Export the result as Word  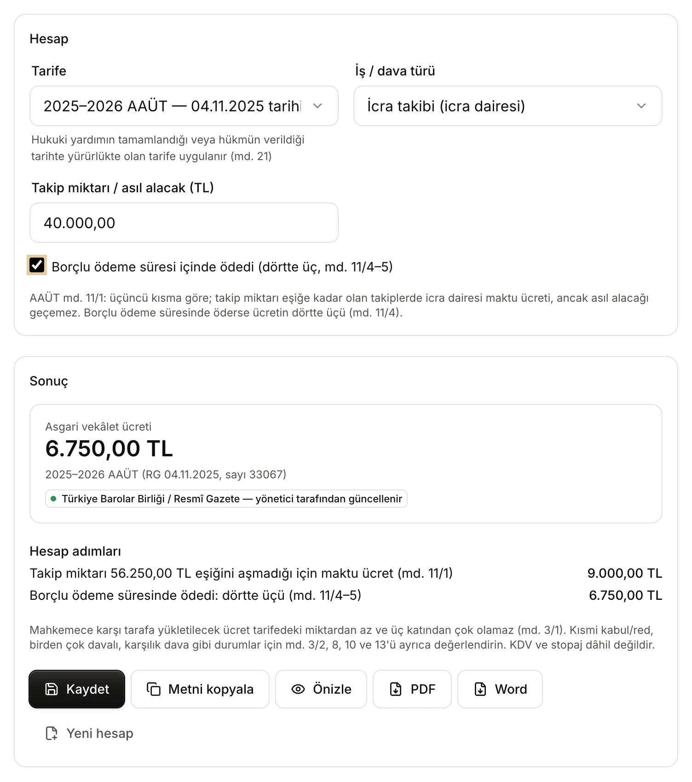pyautogui.click(x=500, y=689)
